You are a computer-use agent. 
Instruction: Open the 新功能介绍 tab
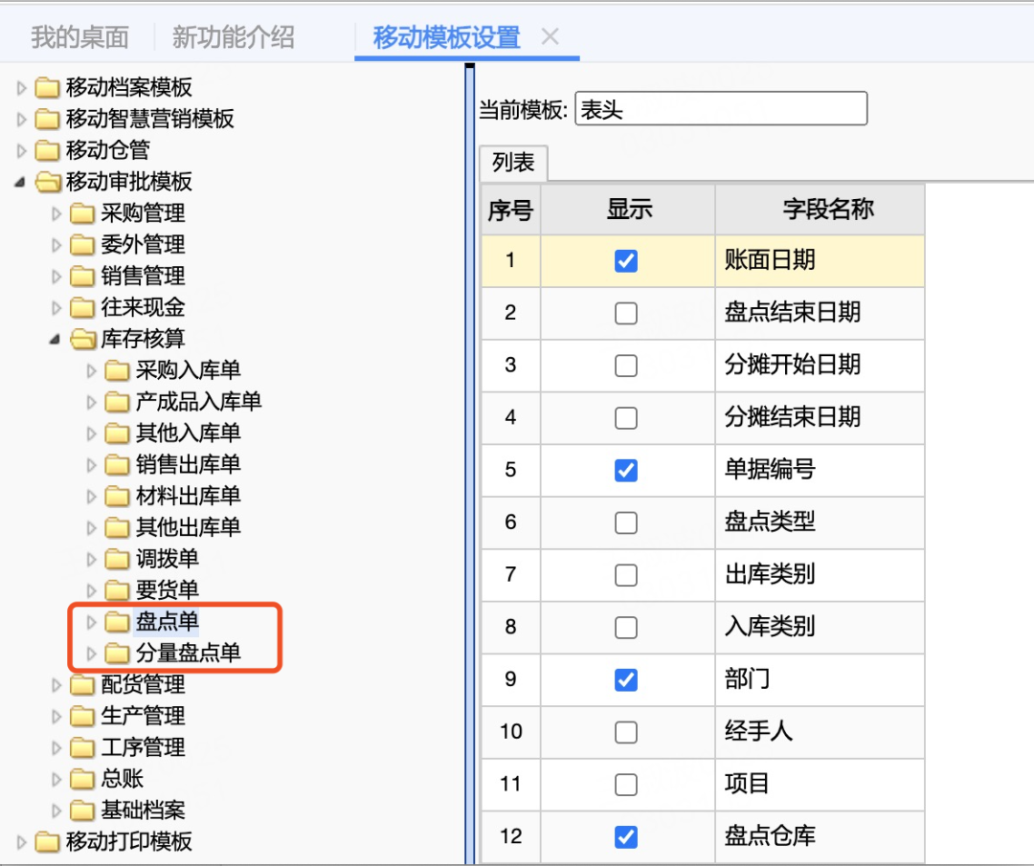233,37
